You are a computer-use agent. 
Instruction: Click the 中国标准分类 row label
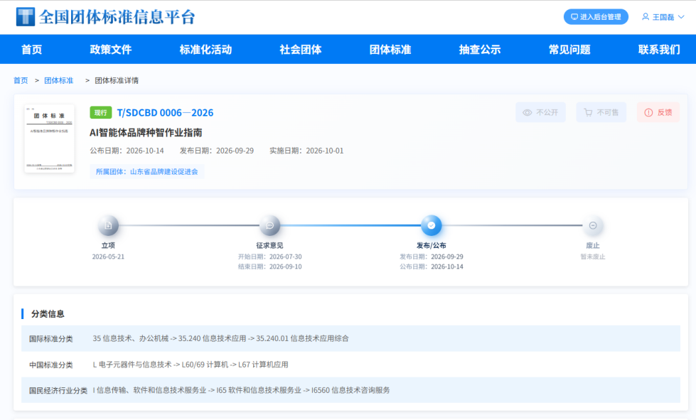pyautogui.click(x=51, y=365)
